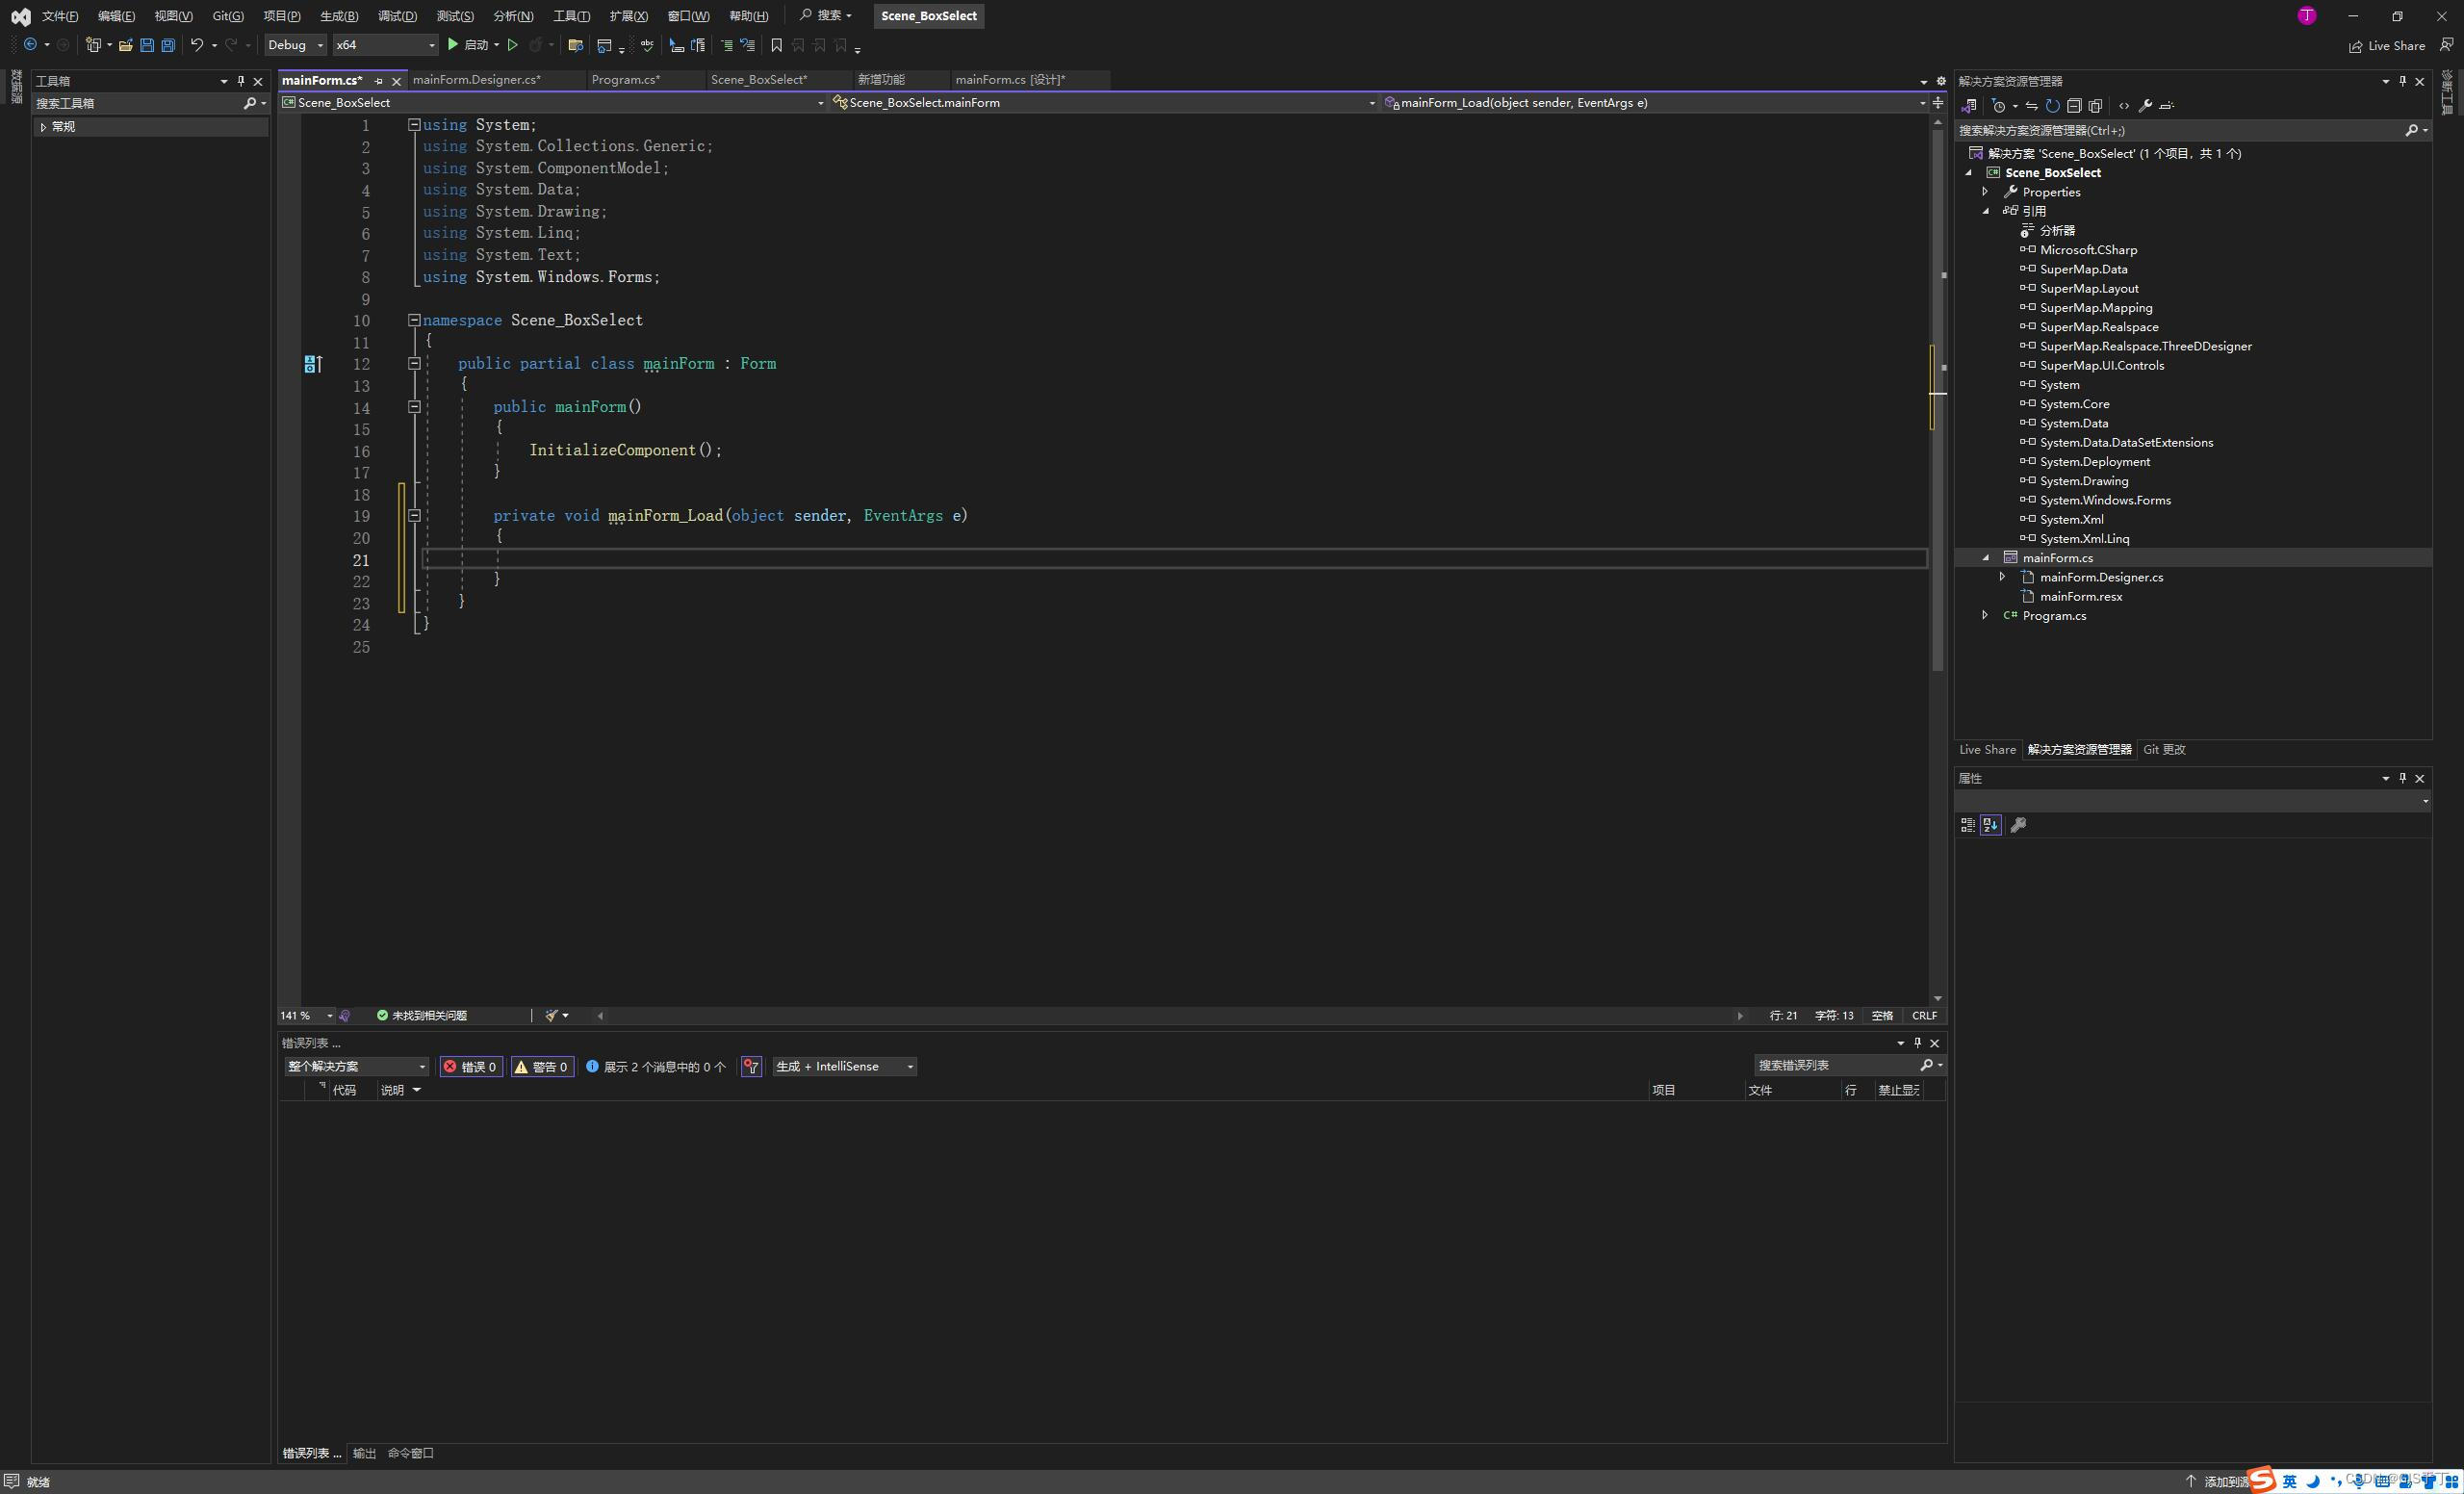Expand the Properties node in Solution Explorer
The image size is (2464, 1494).
click(x=1985, y=192)
